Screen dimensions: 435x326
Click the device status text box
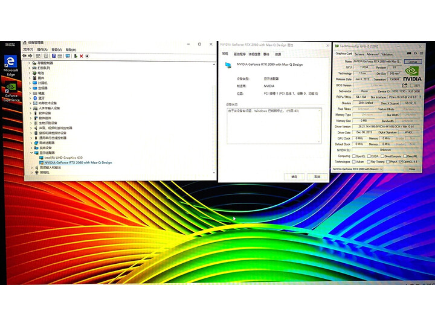pos(274,126)
